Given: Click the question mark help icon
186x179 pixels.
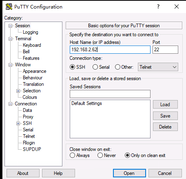Looking at the screenshot, I should (158, 7).
